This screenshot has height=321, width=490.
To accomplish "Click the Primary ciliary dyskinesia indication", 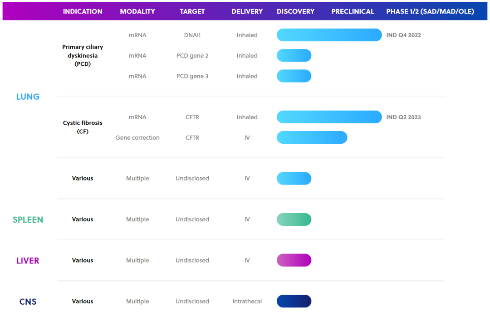I will tap(83, 55).
